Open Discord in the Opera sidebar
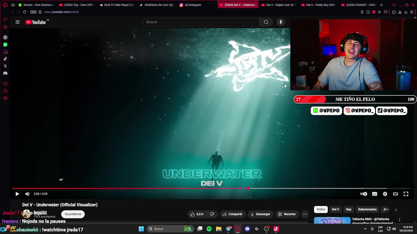This screenshot has width=417, height=234. point(5,73)
